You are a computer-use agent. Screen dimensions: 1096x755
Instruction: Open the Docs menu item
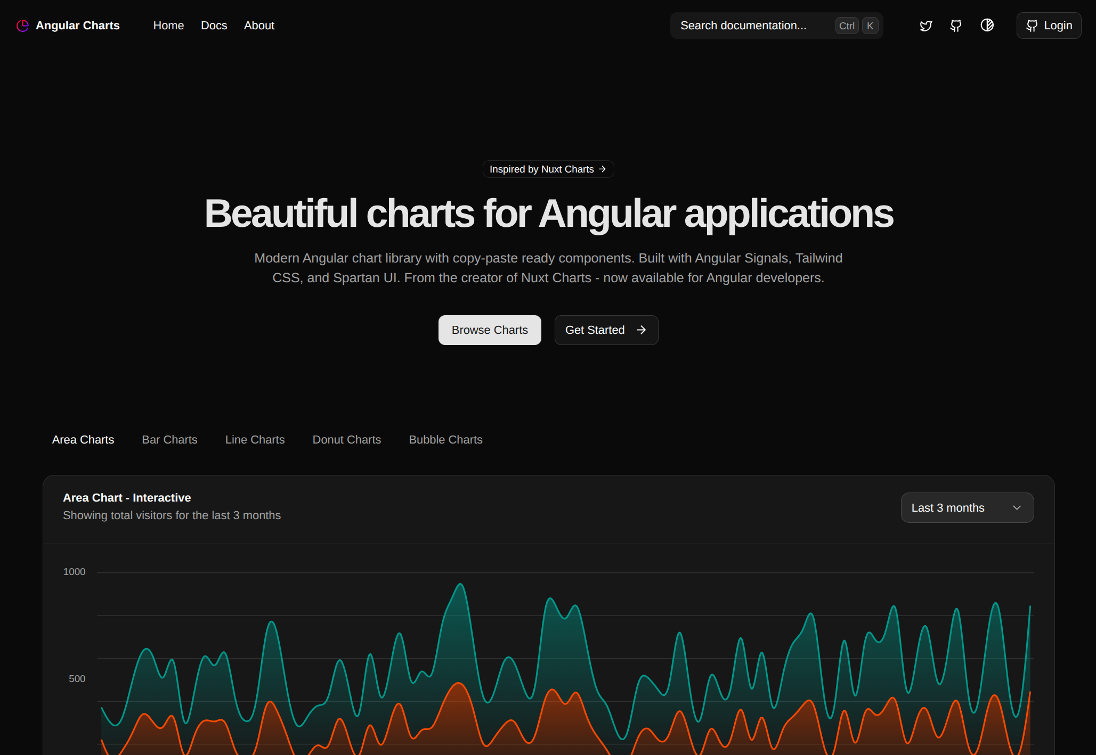point(214,25)
